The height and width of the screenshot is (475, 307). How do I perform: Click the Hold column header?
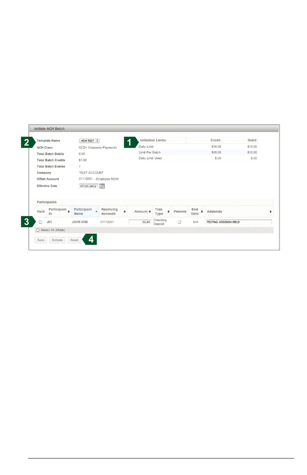[x=41, y=212]
